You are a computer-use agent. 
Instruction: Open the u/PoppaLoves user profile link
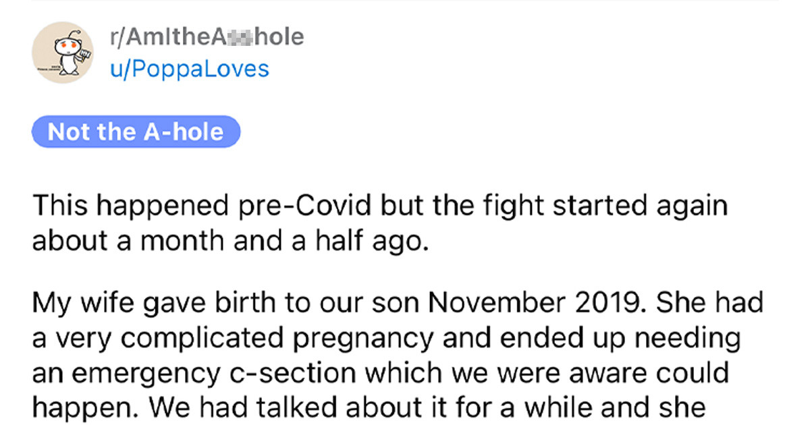188,67
